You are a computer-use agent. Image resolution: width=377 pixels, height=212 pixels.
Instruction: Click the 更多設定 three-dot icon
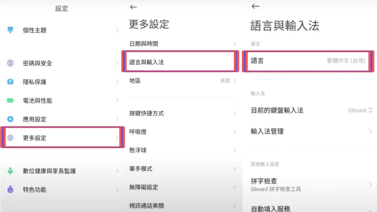(10, 138)
